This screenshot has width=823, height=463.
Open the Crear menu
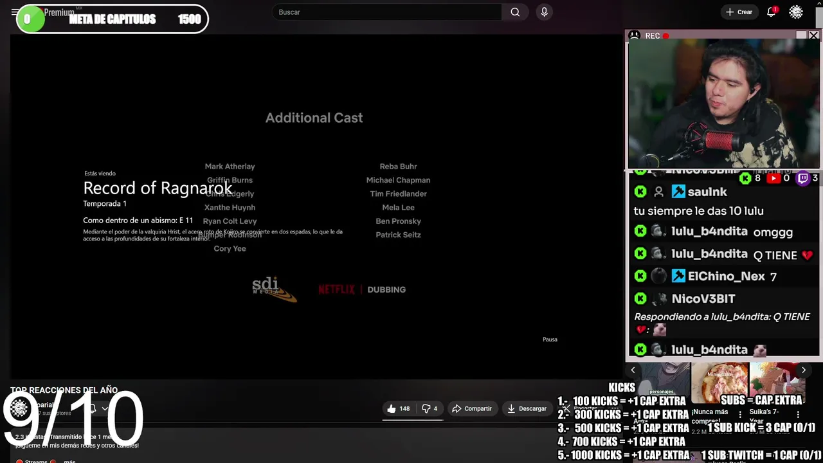739,12
